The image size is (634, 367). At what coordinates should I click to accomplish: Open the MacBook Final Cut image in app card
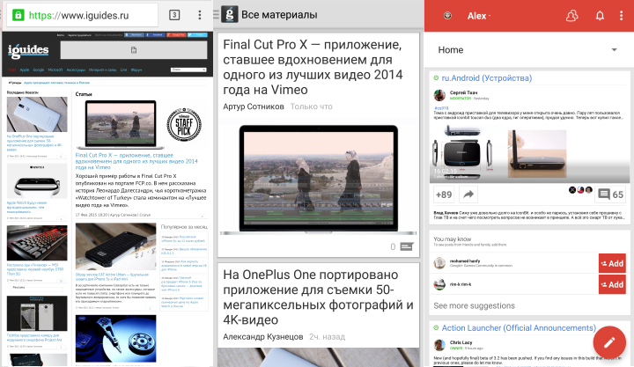(318, 180)
